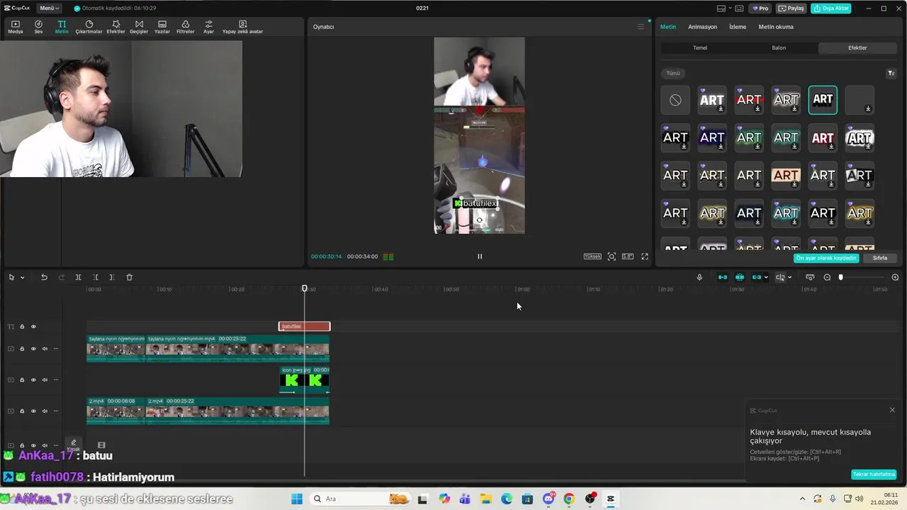
Task: Click the player fullscreen icon
Action: tap(645, 256)
